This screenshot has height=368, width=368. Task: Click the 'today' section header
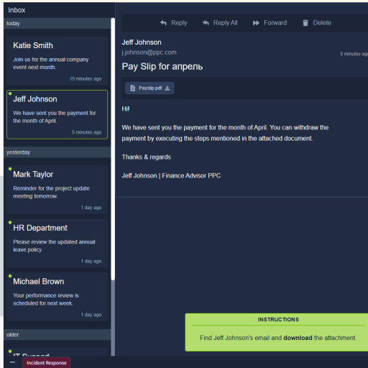point(57,24)
